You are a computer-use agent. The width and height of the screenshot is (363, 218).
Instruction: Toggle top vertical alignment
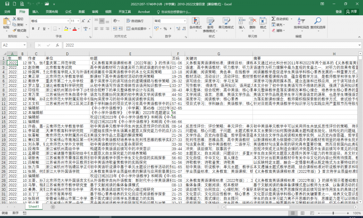coord(96,21)
